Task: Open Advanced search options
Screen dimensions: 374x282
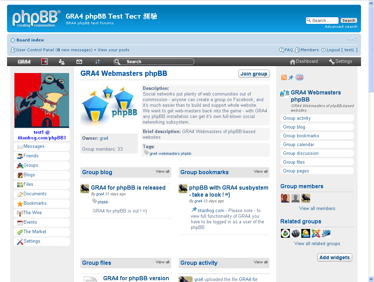Action: click(341, 26)
